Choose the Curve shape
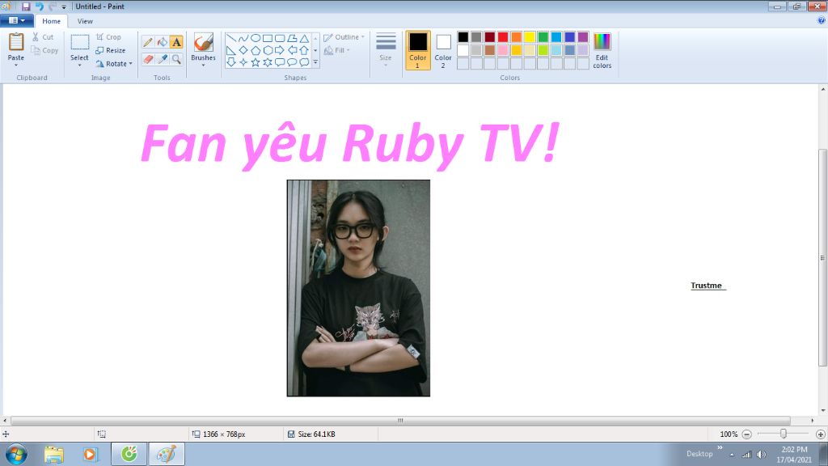 (243, 38)
